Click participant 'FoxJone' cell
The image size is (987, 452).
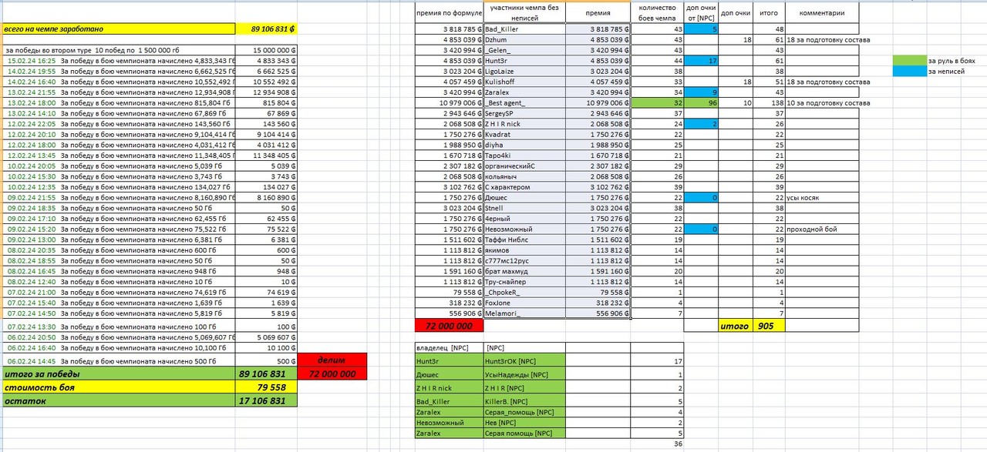tap(524, 303)
